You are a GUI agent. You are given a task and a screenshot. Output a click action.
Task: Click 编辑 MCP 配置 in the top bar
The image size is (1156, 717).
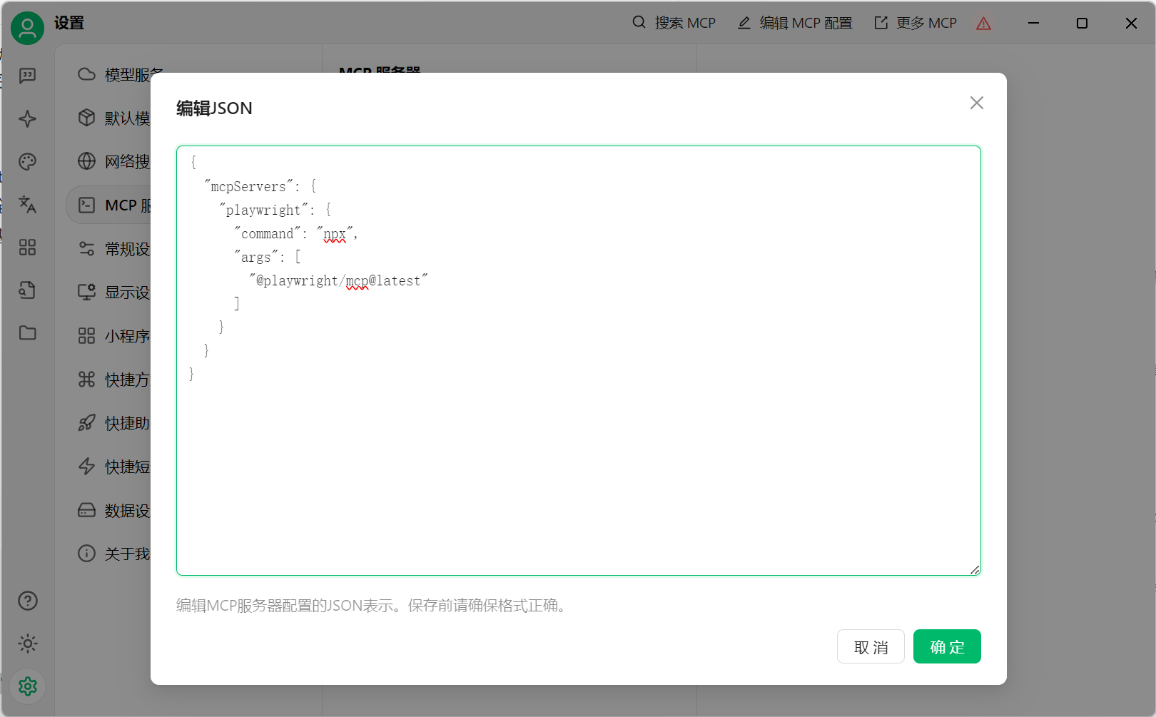795,23
